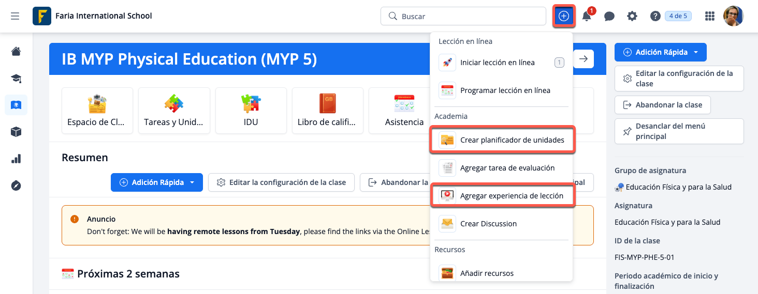Toggle the hamburger main menu
The height and width of the screenshot is (294, 758).
click(15, 16)
